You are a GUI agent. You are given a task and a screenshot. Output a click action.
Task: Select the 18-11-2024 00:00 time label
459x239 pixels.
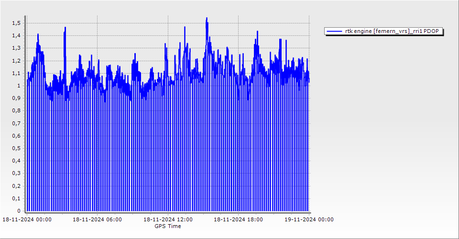[27, 219]
